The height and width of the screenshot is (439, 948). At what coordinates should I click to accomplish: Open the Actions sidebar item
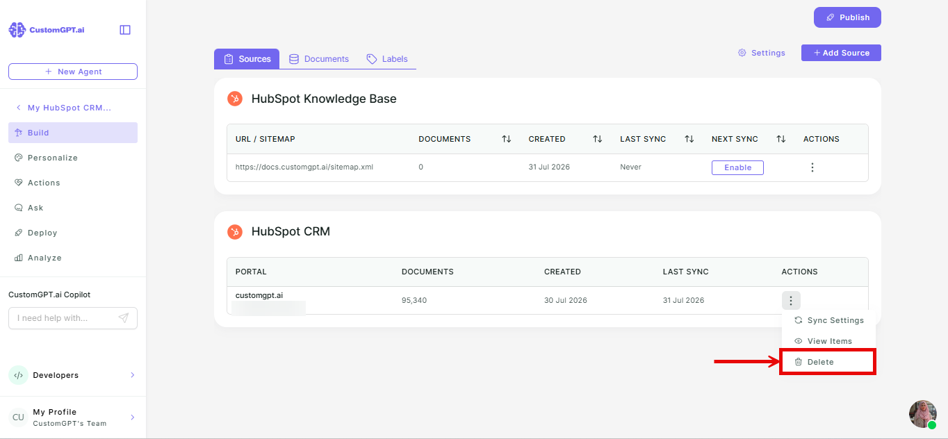coord(73,183)
